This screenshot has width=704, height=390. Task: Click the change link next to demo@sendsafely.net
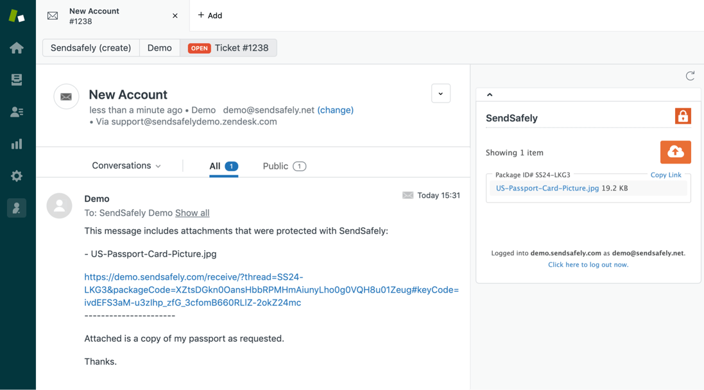[336, 110]
